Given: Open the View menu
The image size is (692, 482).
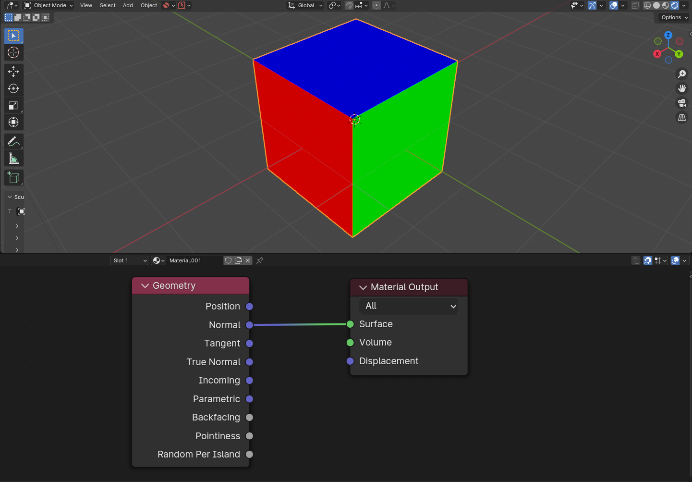Looking at the screenshot, I should pyautogui.click(x=86, y=5).
